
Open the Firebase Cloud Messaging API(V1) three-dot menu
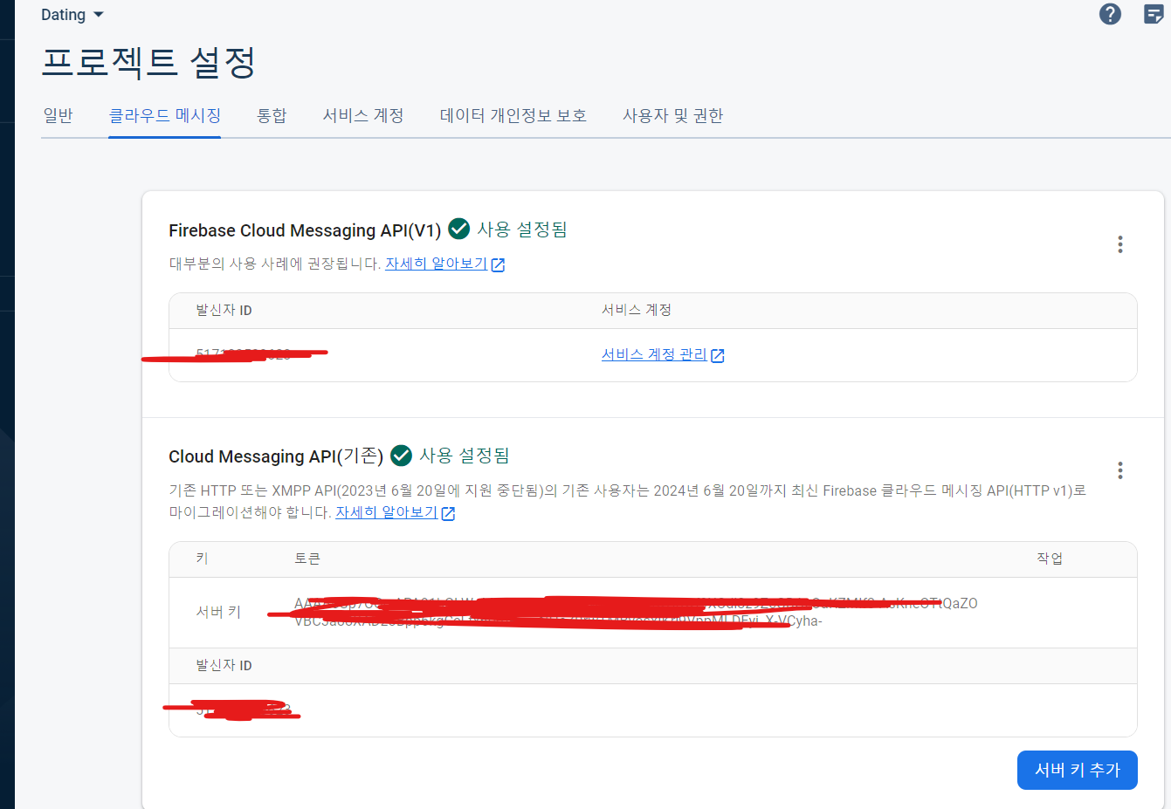coord(1120,244)
